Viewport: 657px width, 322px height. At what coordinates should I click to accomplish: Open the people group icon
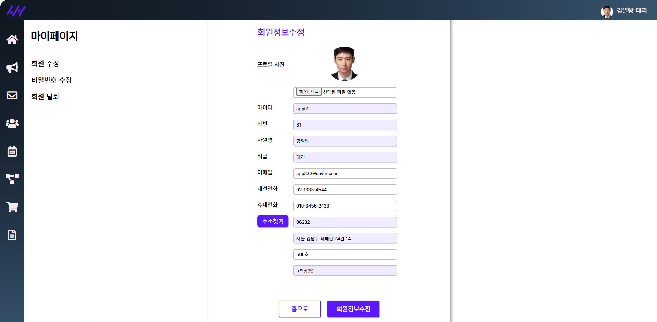[12, 123]
